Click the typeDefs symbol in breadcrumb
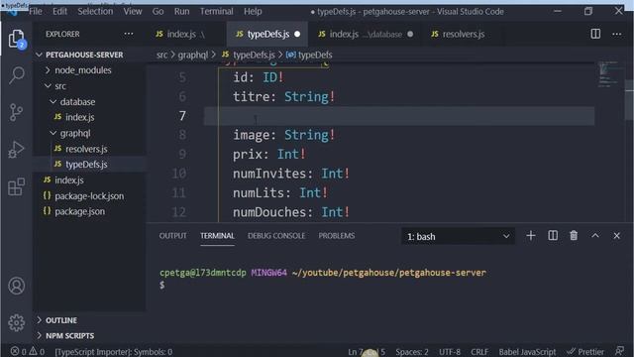Viewport: 634px width, 357px height. tap(309, 55)
